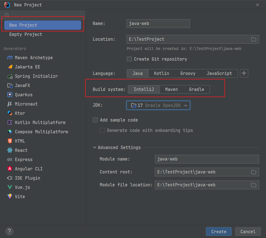Browse for Location folder icon
The height and width of the screenshot is (238, 266).
[253, 39]
